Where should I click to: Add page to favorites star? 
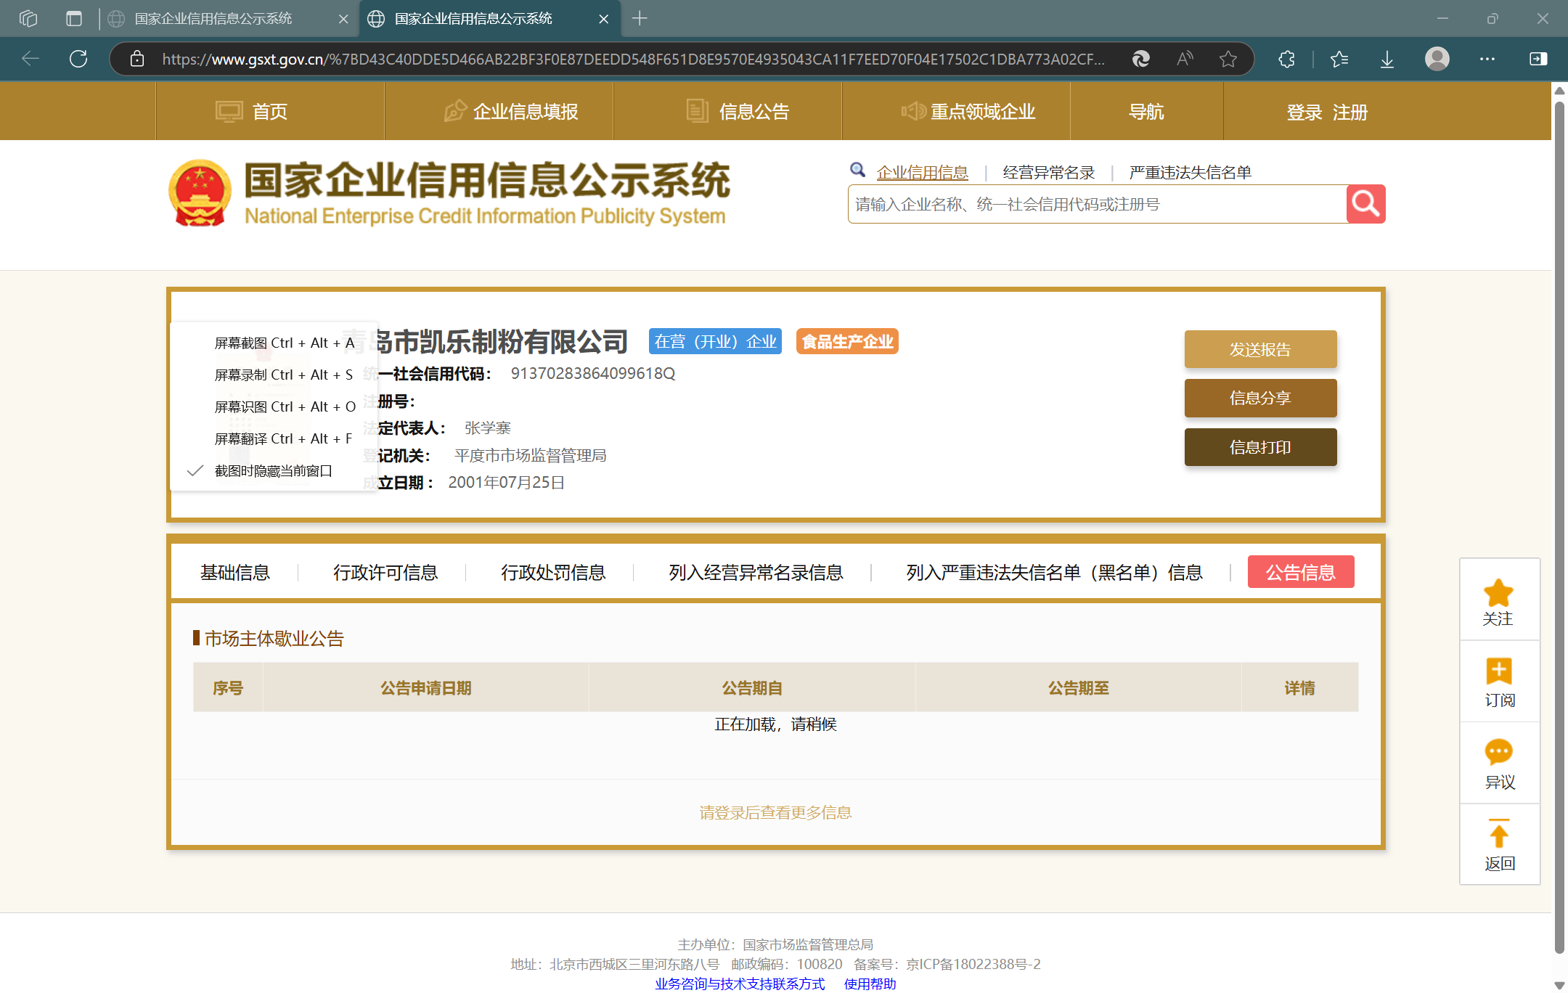(1228, 59)
